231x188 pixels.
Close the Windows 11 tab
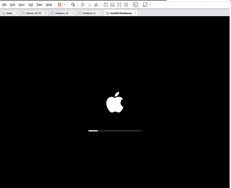click(101, 13)
